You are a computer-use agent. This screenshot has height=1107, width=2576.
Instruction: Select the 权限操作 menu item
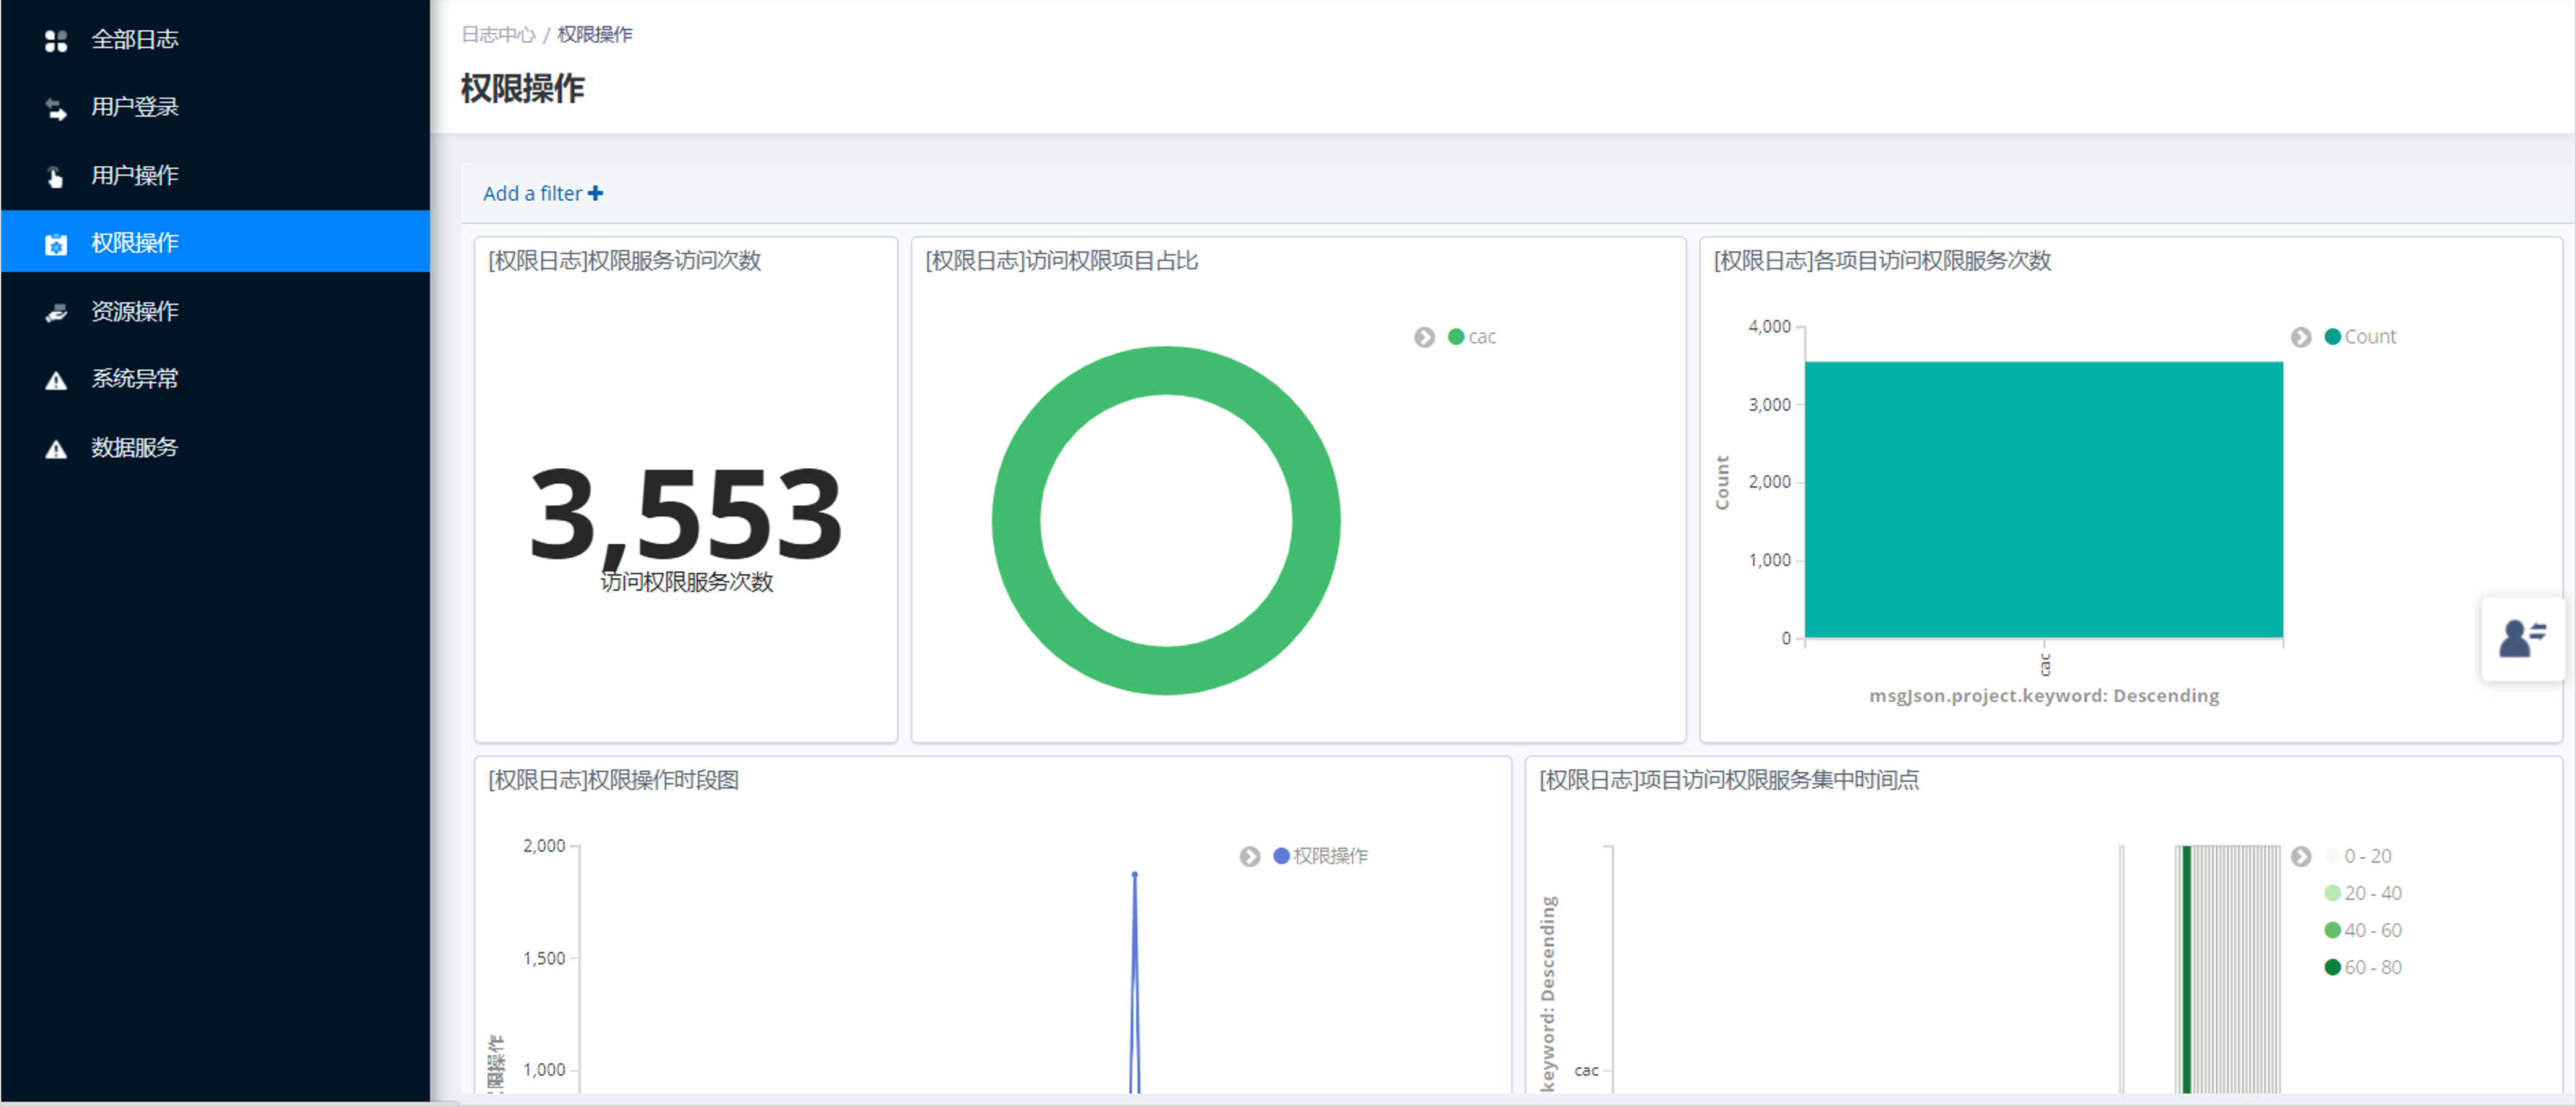[215, 242]
